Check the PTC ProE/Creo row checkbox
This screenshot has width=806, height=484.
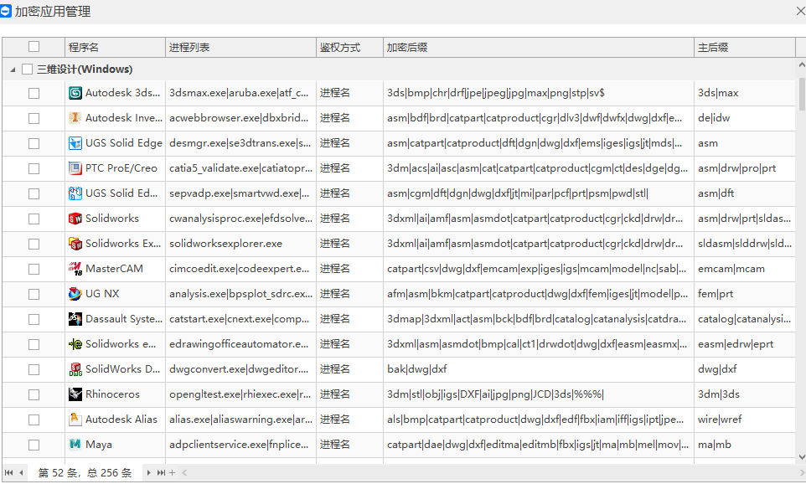click(34, 169)
